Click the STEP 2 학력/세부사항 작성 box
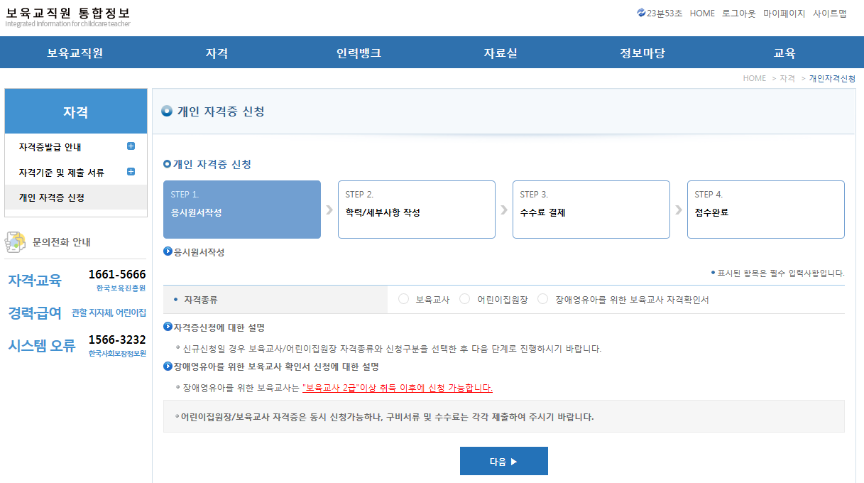Image resolution: width=864 pixels, height=483 pixels. pos(416,209)
